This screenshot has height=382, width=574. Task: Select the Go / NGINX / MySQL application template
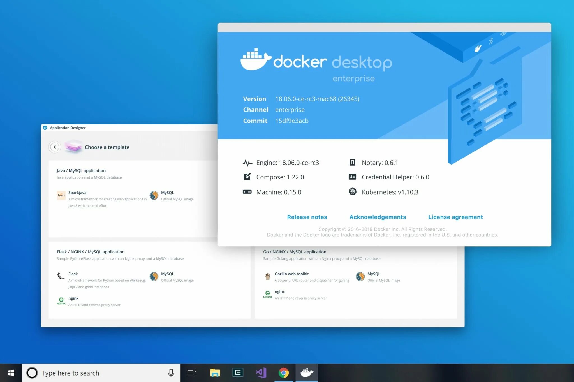click(295, 252)
